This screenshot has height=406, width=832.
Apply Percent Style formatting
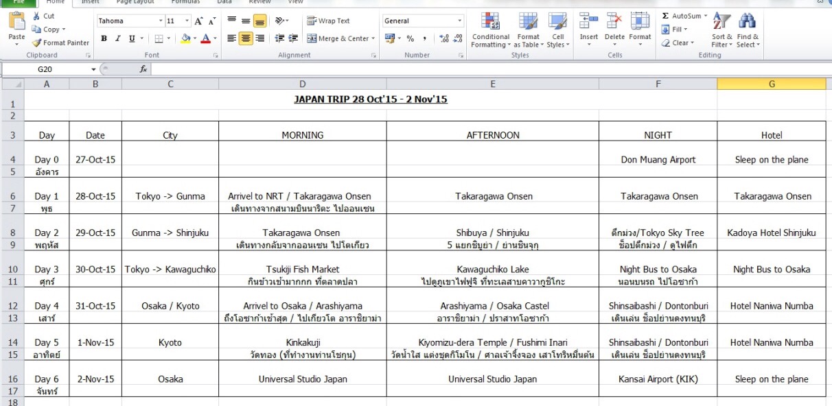pyautogui.click(x=411, y=38)
